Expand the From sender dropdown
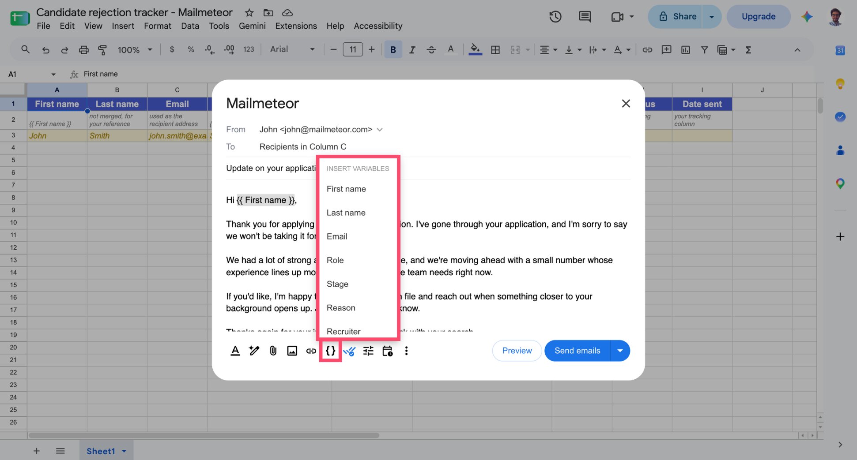The image size is (857, 460). [x=380, y=130]
